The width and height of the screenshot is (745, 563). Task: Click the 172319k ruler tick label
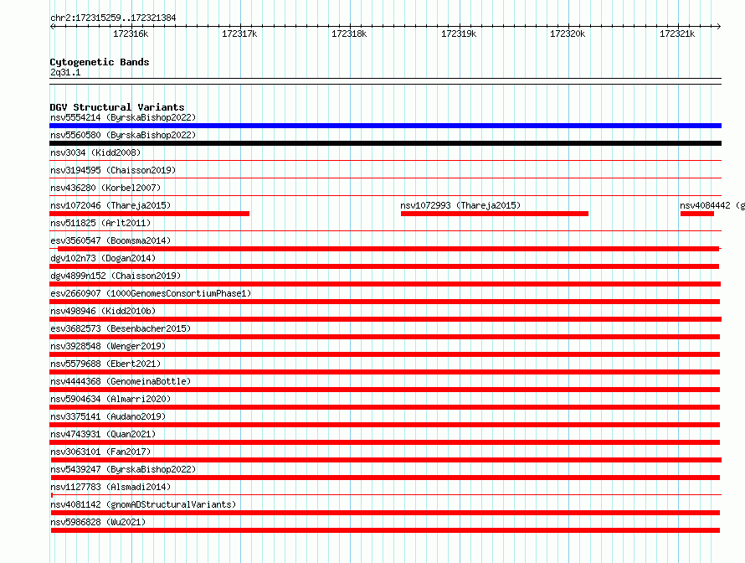pyautogui.click(x=459, y=34)
